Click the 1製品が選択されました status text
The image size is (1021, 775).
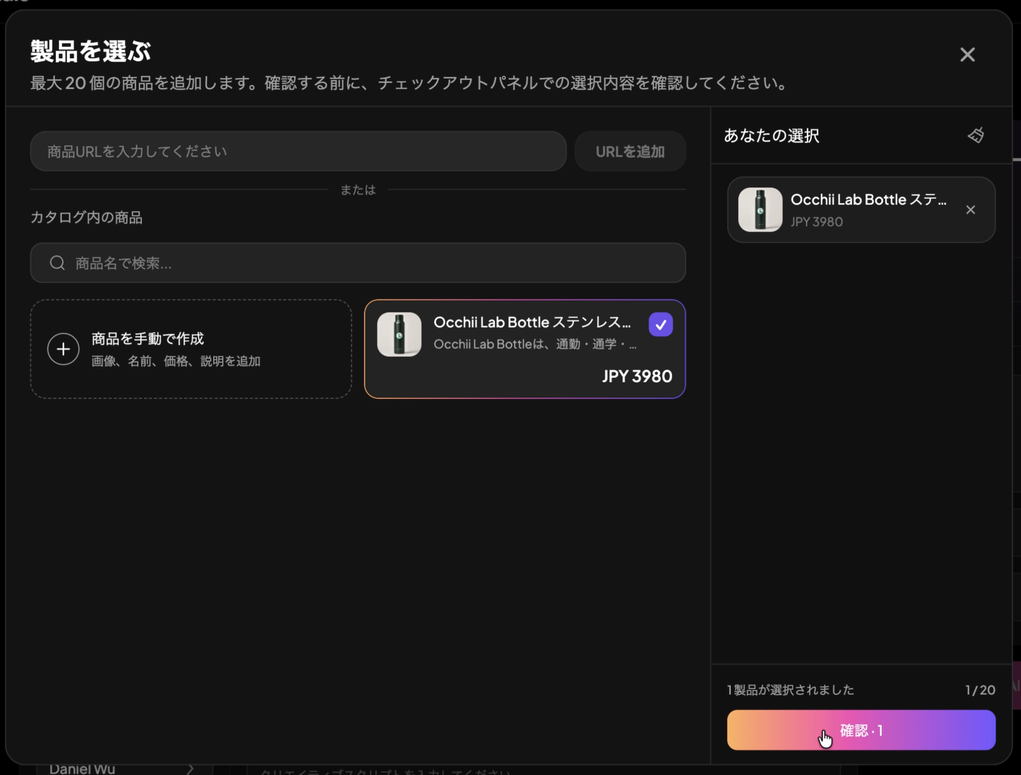point(791,689)
